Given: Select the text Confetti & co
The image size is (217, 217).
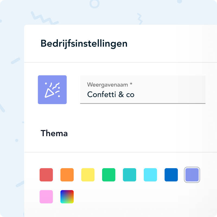Looking at the screenshot, I should [111, 95].
